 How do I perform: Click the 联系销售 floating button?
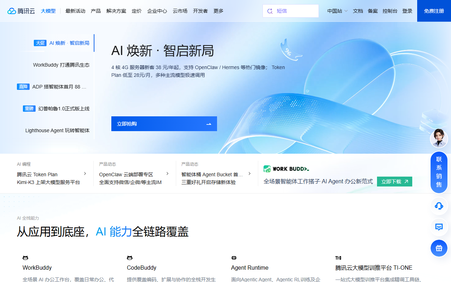[439, 172]
